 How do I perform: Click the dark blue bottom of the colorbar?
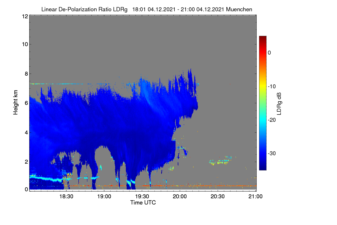point(263,168)
